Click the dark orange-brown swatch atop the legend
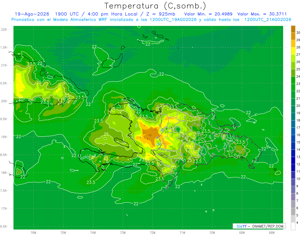Image resolution: width=305 pixels, height=236 pixels. click(293, 29)
